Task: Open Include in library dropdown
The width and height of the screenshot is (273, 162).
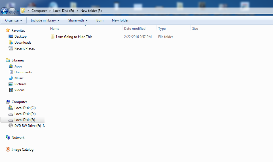Action: point(45,20)
